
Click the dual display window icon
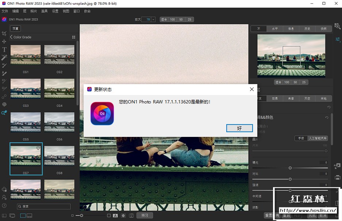pos(12,216)
